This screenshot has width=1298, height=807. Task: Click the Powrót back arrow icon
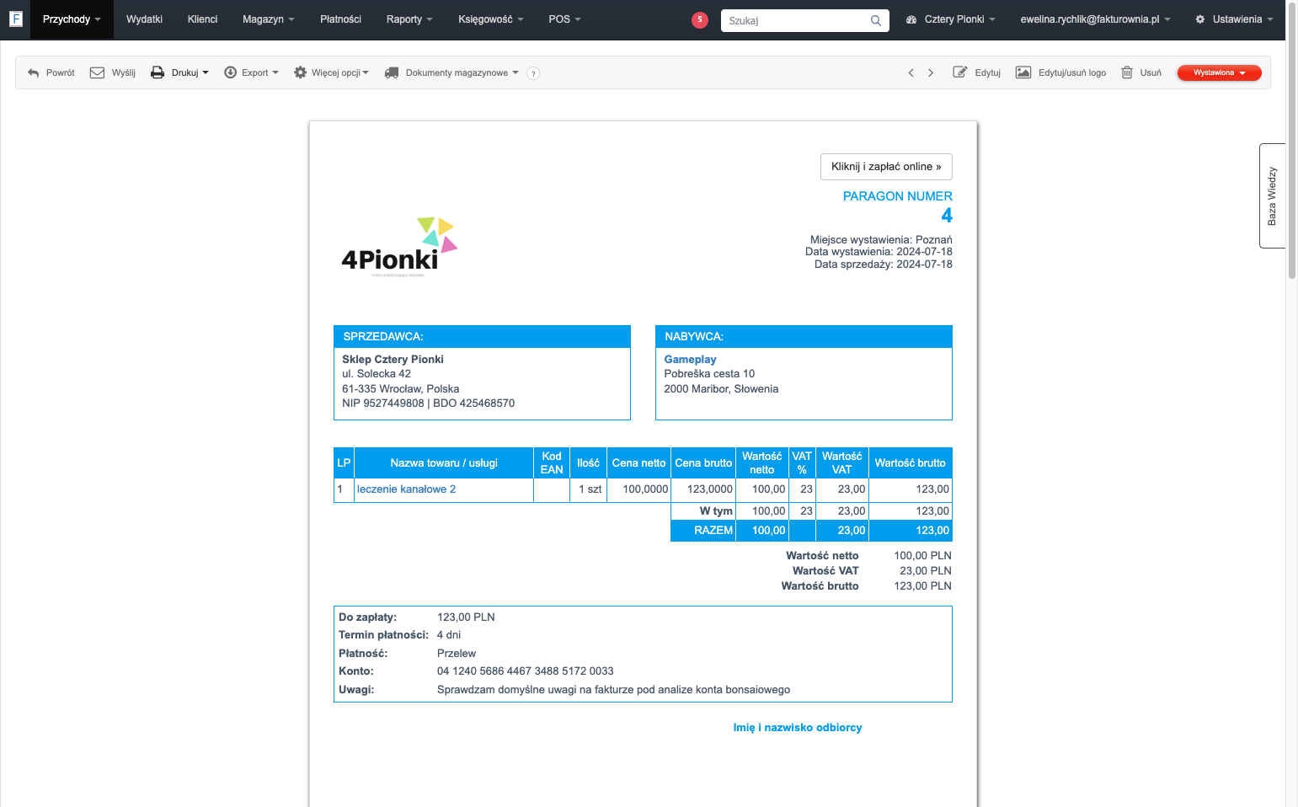click(x=34, y=73)
